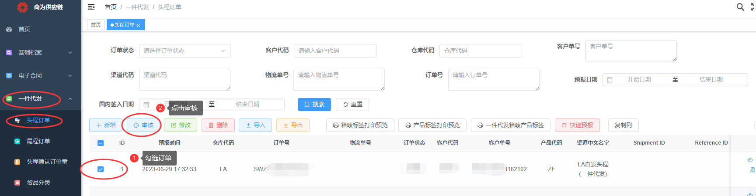
Task: Click the 电子合同 sidebar icon
Action: point(9,75)
